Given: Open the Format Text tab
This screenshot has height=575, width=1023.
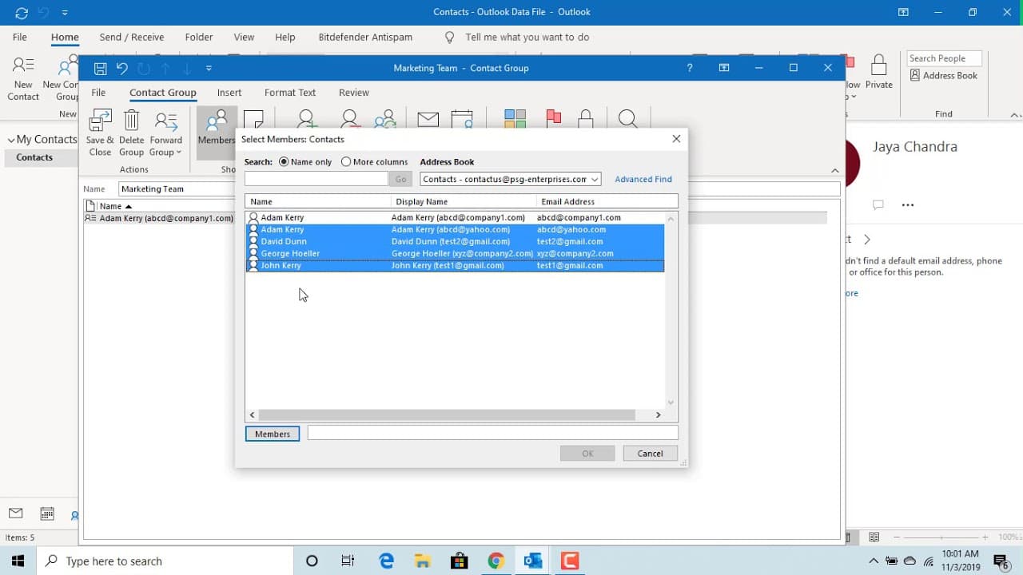Looking at the screenshot, I should coord(290,93).
